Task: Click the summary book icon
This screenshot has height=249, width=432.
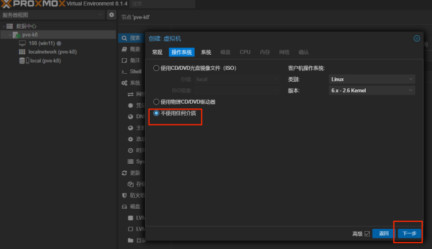Action: pos(124,50)
